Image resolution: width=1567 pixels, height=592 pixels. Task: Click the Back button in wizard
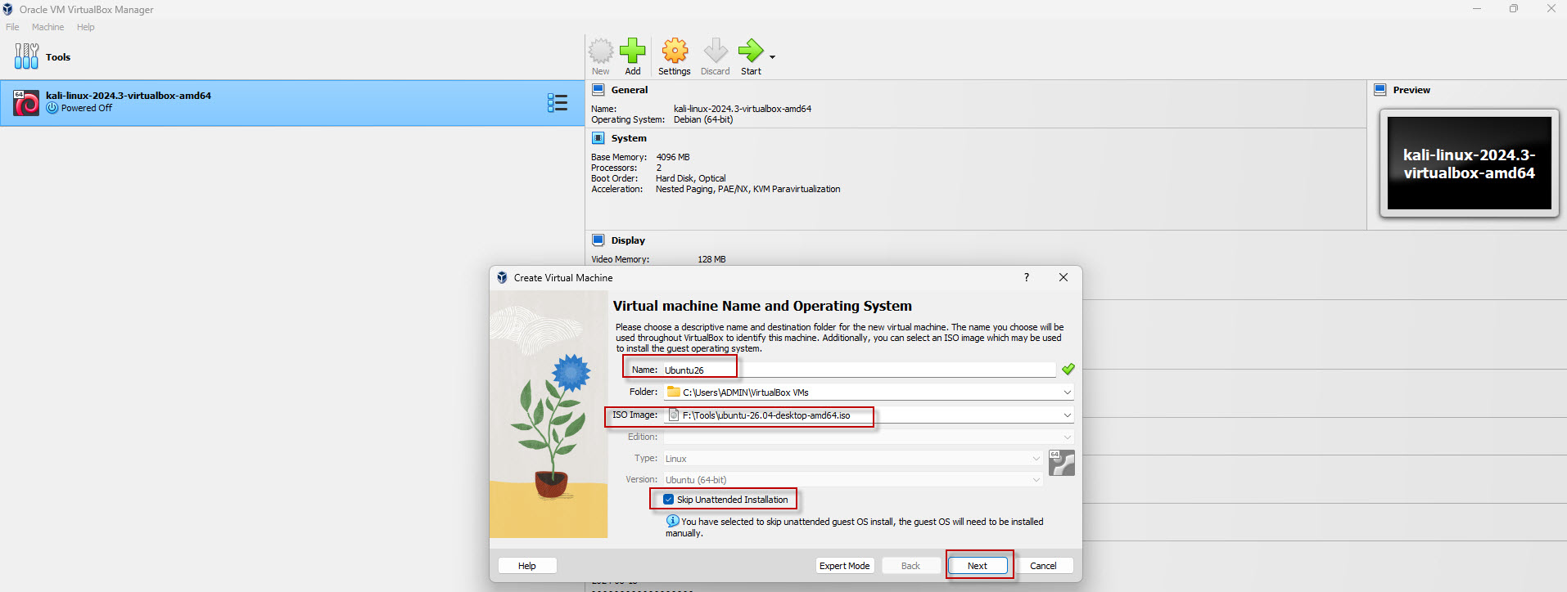pos(910,566)
